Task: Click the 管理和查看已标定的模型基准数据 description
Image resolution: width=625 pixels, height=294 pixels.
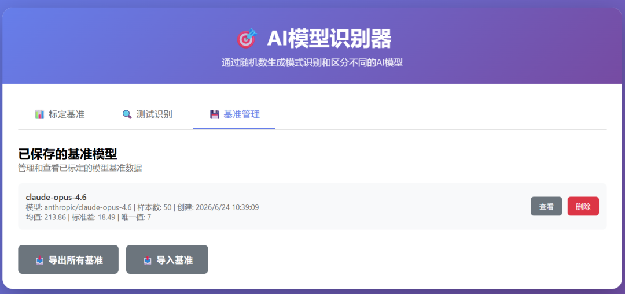Action: point(80,168)
